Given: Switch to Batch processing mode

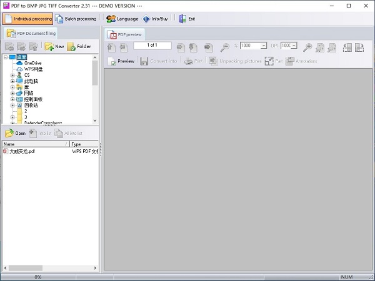Looking at the screenshot, I should [76, 19].
